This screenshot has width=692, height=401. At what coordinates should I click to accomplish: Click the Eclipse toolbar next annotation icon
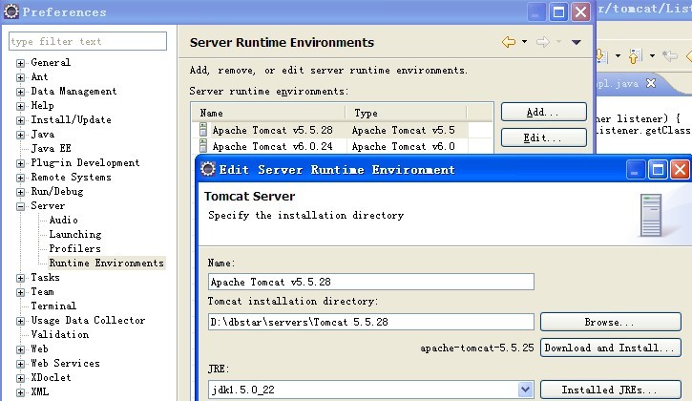coord(602,56)
